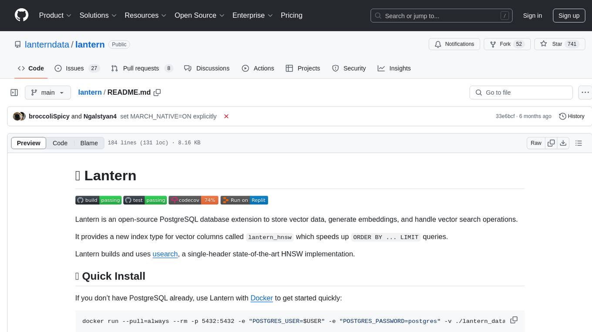The image size is (592, 332).
Task: Click the Sign up button
Action: click(569, 16)
